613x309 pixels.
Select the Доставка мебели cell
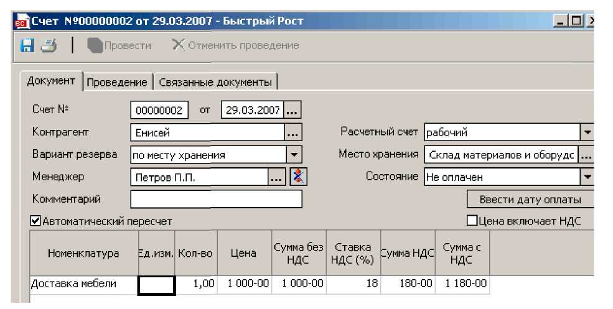click(83, 284)
